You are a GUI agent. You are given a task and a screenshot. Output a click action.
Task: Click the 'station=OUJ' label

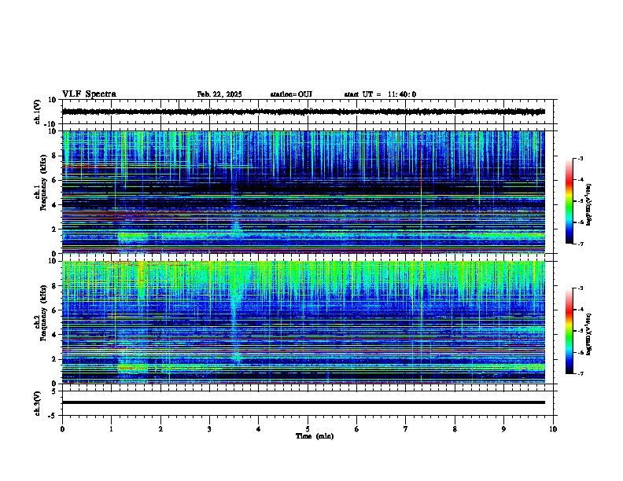click(x=291, y=94)
